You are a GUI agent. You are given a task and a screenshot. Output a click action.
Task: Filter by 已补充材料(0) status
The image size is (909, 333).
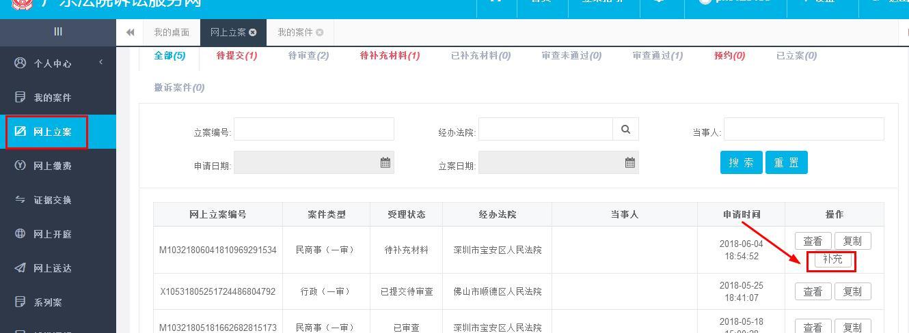[480, 56]
